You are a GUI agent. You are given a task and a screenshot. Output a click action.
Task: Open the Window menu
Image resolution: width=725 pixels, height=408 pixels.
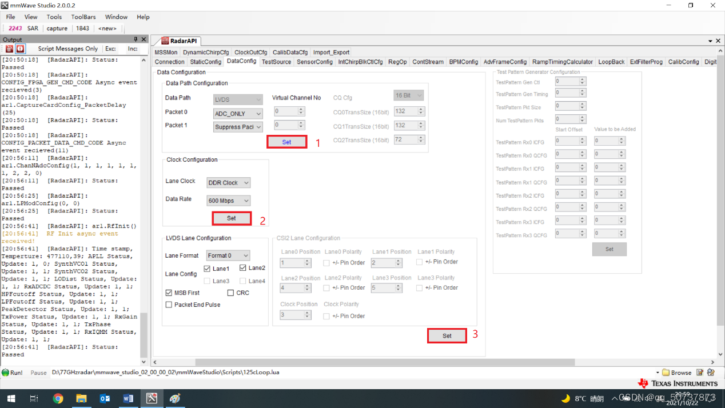[117, 17]
